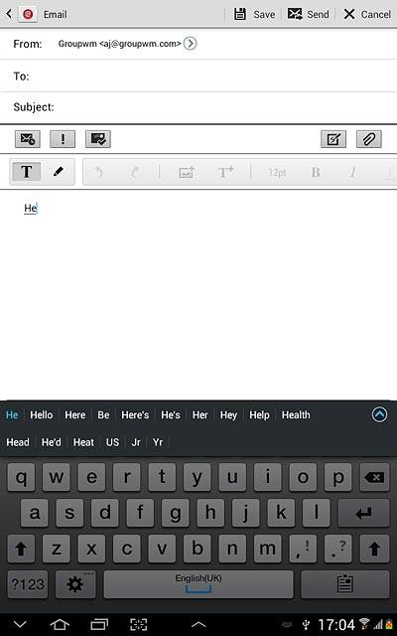397x636 pixels.
Task: Tap Save to save the draft
Action: click(255, 14)
